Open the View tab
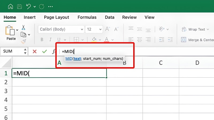Screen dimensions: 214x120 150,17
